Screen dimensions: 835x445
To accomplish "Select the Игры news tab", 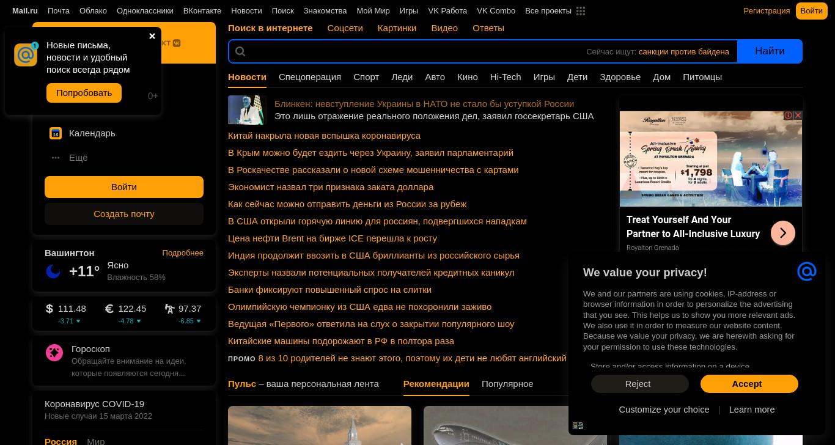I will [544, 77].
